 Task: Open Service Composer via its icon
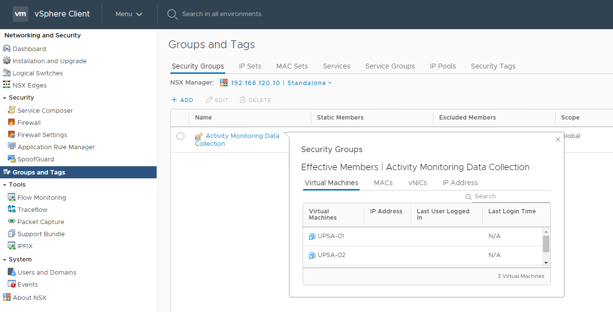point(12,110)
